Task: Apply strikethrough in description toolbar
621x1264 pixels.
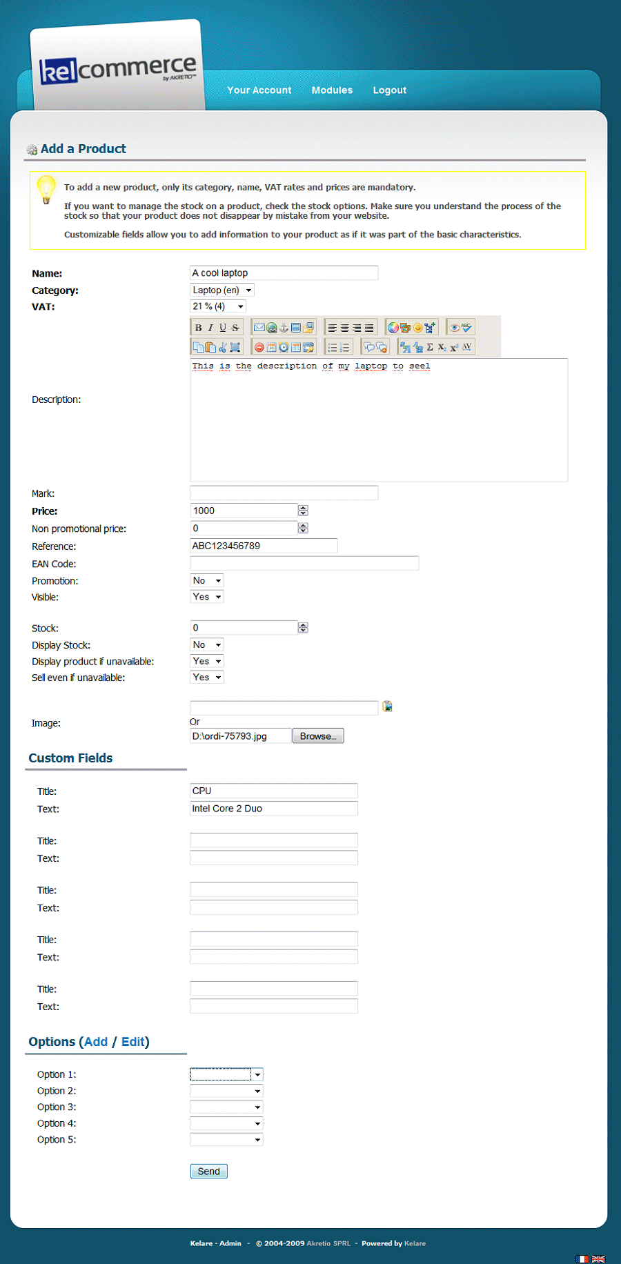Action: click(235, 328)
